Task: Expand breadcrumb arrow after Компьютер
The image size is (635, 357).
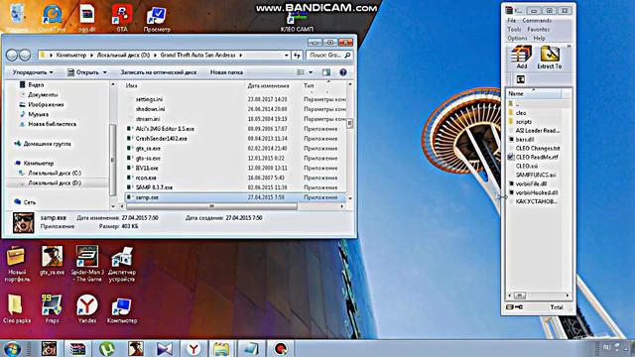Action: pyautogui.click(x=91, y=56)
